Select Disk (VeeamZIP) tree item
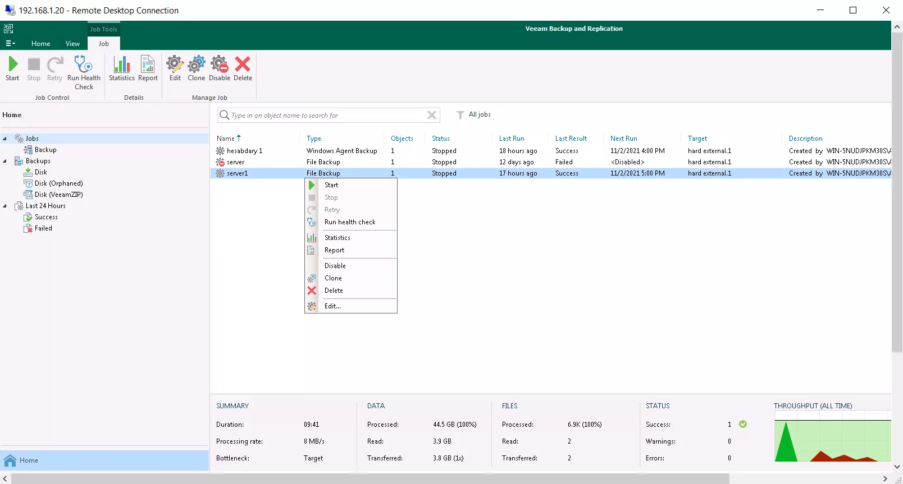The width and height of the screenshot is (903, 484). (58, 195)
